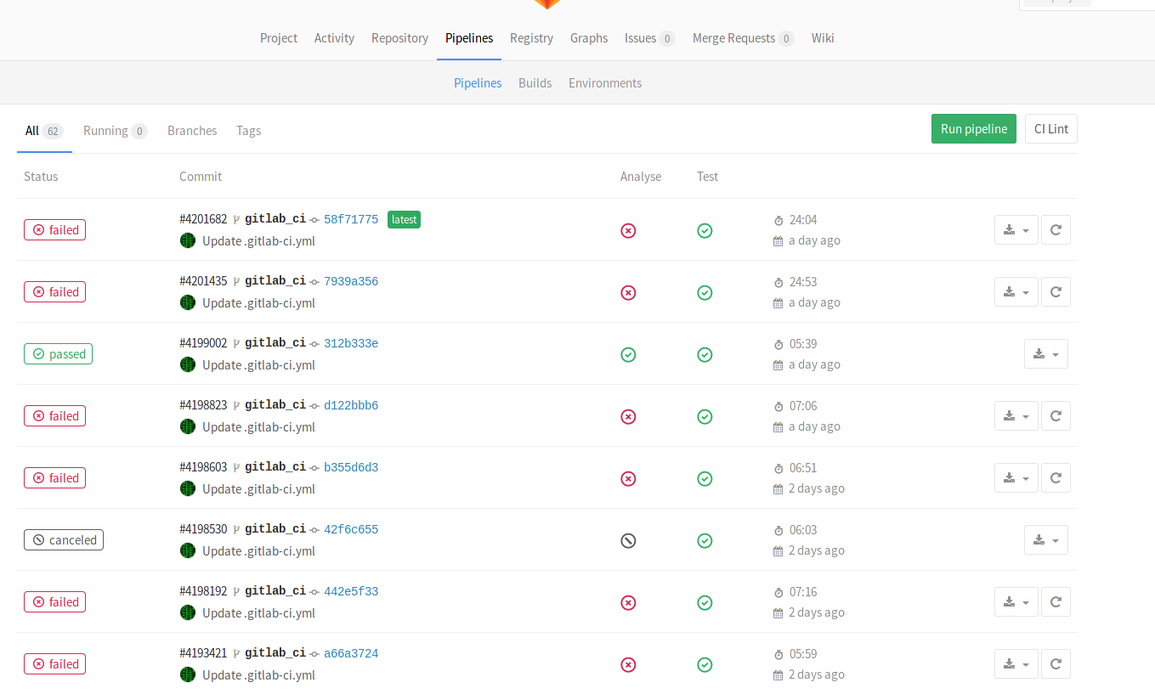Screen dimensions: 1155x694
Task: Show the Tags pipelines filter
Action: click(248, 131)
